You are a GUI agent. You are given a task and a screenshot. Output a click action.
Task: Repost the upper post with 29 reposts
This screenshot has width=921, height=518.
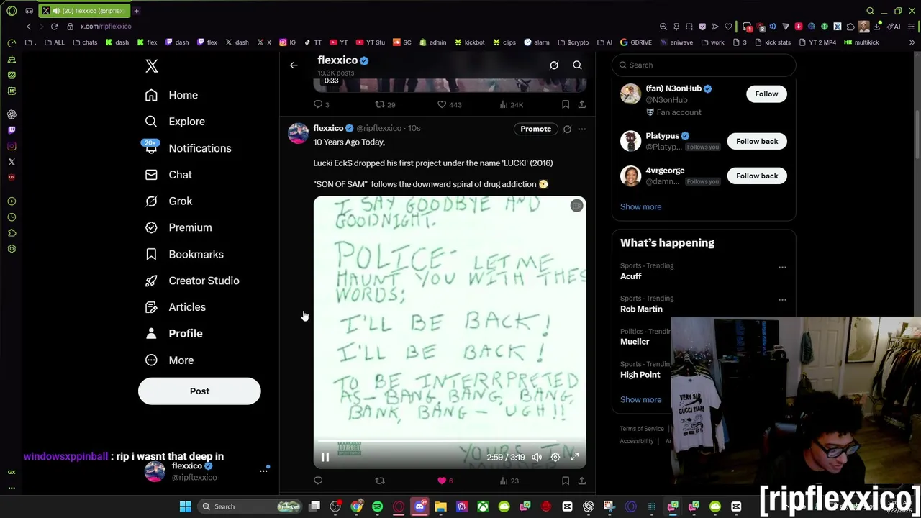tap(386, 105)
